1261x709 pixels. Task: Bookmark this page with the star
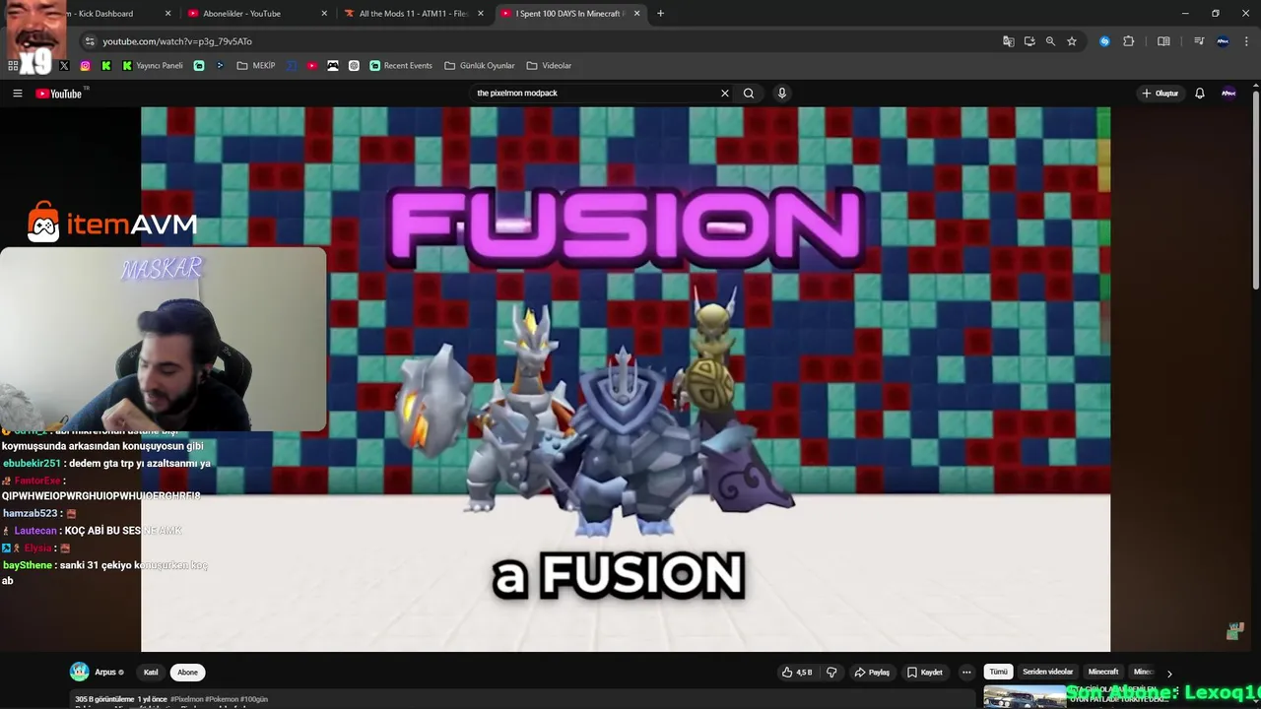coord(1072,41)
